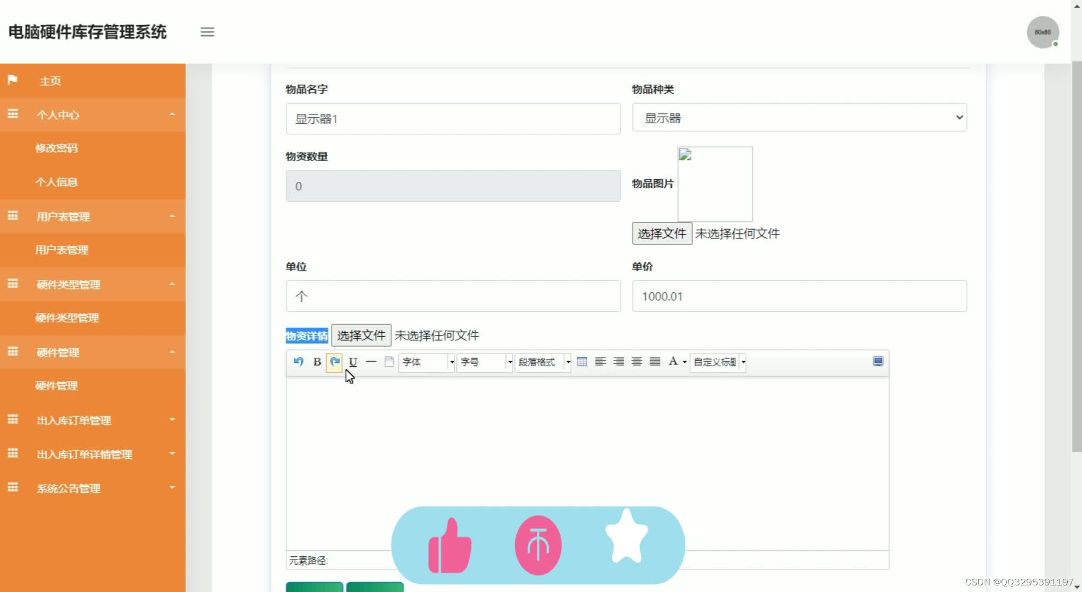The width and height of the screenshot is (1082, 592).
Task: Click the redo icon in the editor toolbar
Action: (x=334, y=362)
